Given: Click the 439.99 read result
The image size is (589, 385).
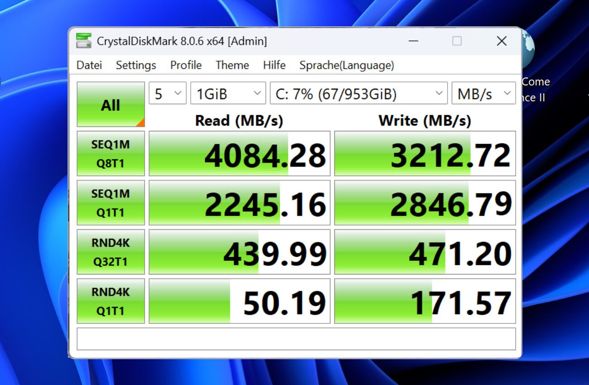Looking at the screenshot, I should (x=240, y=252).
